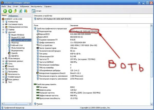Select Мультимонитор in the tree

pos(18,48)
